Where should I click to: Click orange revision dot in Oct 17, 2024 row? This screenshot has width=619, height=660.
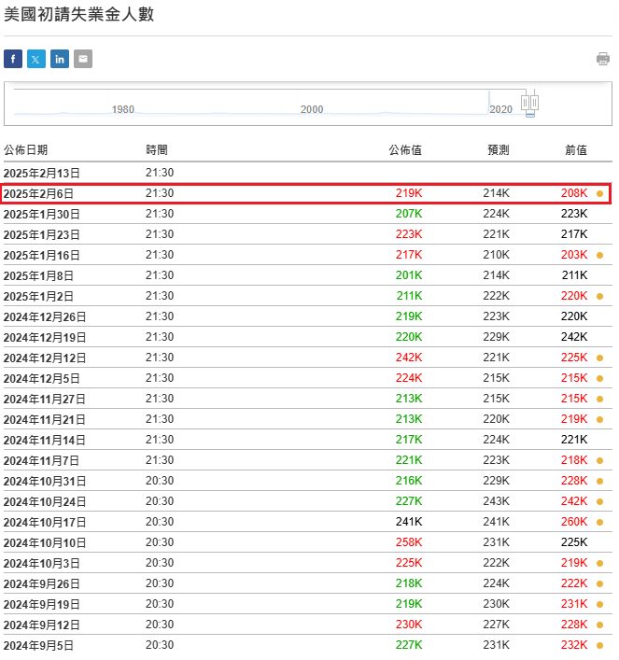[x=599, y=522]
